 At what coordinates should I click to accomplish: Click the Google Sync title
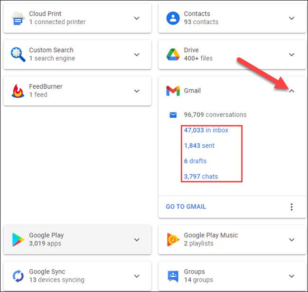(x=47, y=272)
